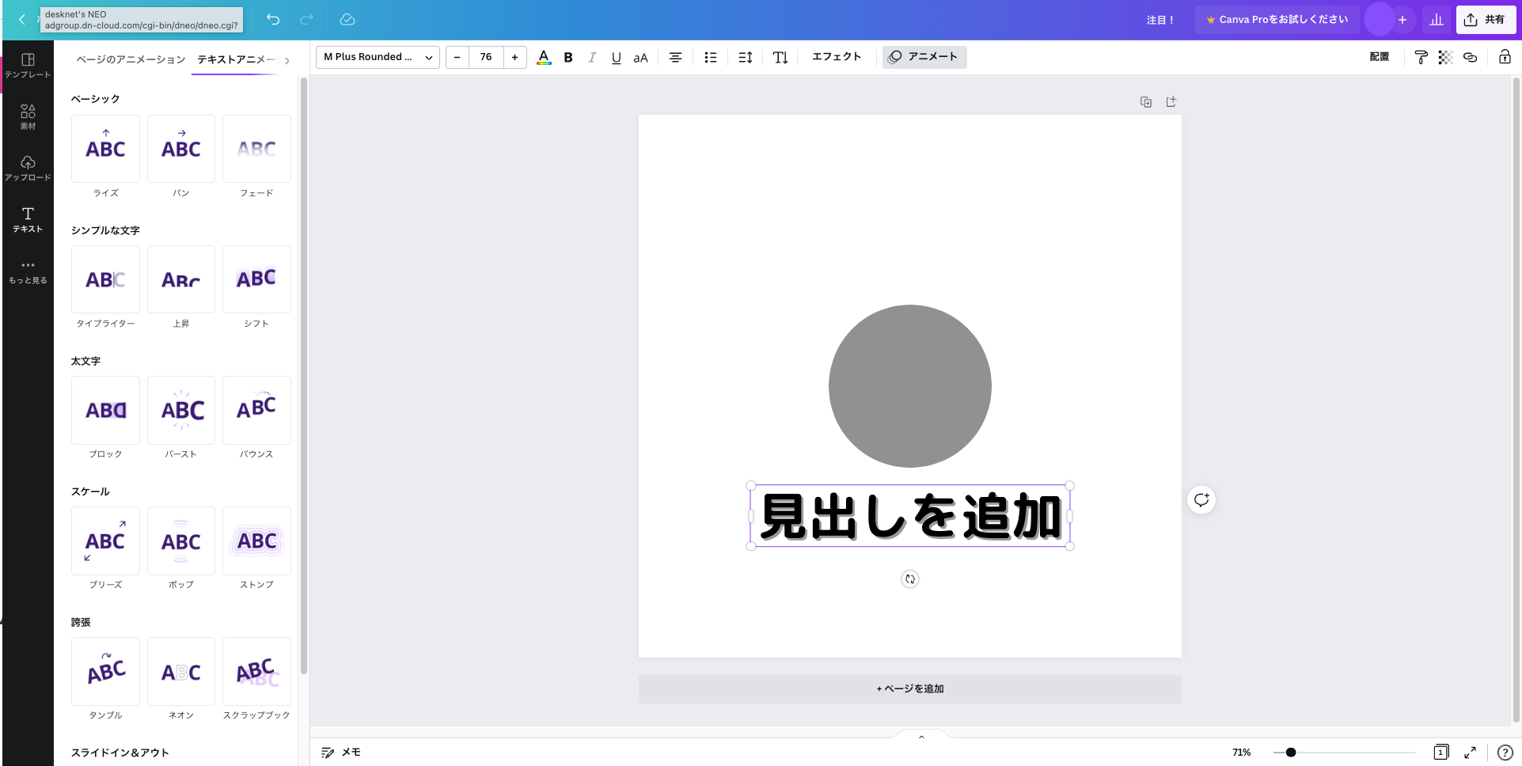Open the line spacing dropdown
Screen dimensions: 1522x766
tap(744, 57)
